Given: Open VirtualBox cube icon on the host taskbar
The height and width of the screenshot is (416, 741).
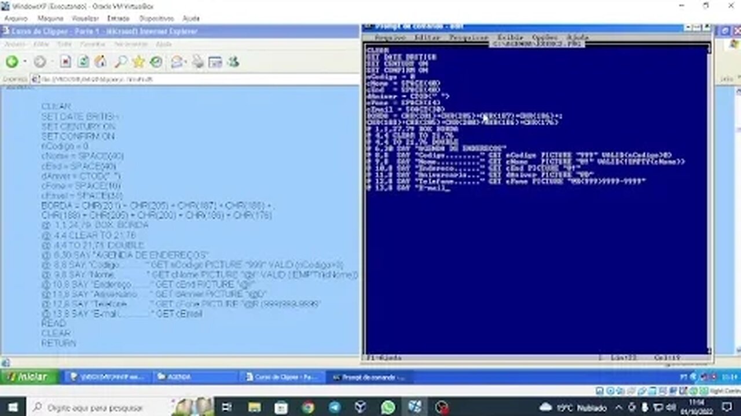Looking at the screenshot, I should (361, 407).
